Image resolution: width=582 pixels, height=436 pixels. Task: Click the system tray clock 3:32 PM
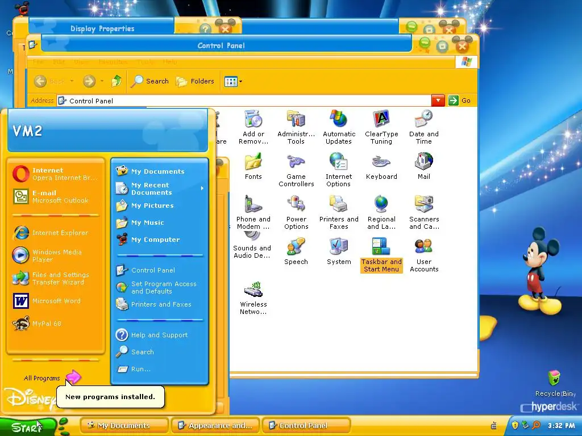(x=562, y=426)
